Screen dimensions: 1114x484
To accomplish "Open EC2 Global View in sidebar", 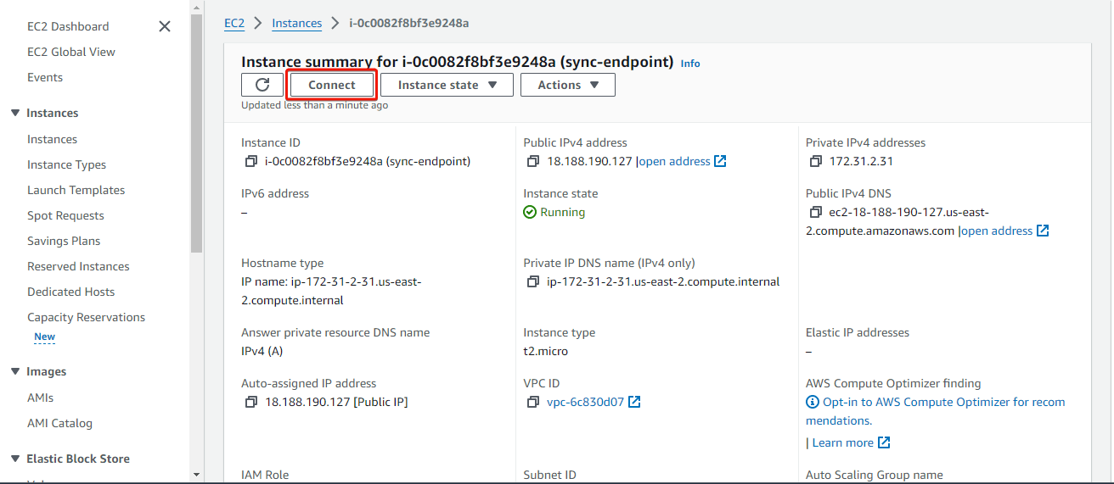I will [71, 52].
